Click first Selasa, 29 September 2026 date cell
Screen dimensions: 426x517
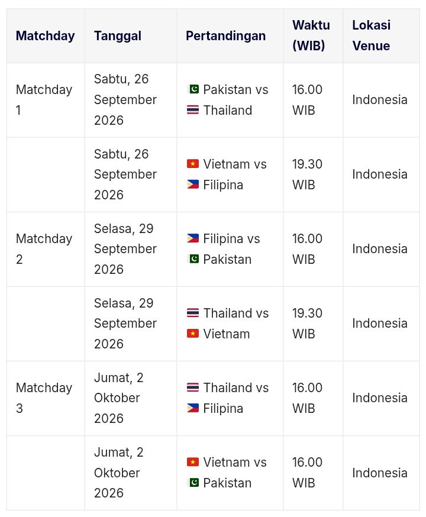coord(131,249)
